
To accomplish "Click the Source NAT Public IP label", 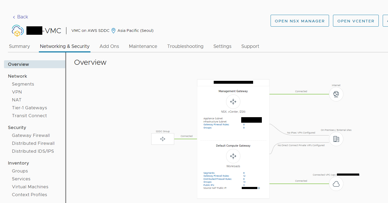I will 215,188.
